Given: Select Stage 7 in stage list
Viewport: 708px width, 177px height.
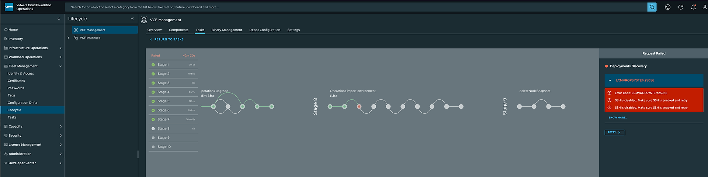Looking at the screenshot, I should (x=173, y=119).
